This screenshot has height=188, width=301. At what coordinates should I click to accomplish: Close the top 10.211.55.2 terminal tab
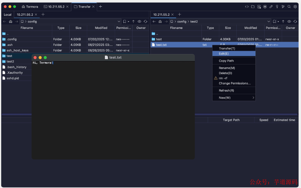(x=67, y=7)
